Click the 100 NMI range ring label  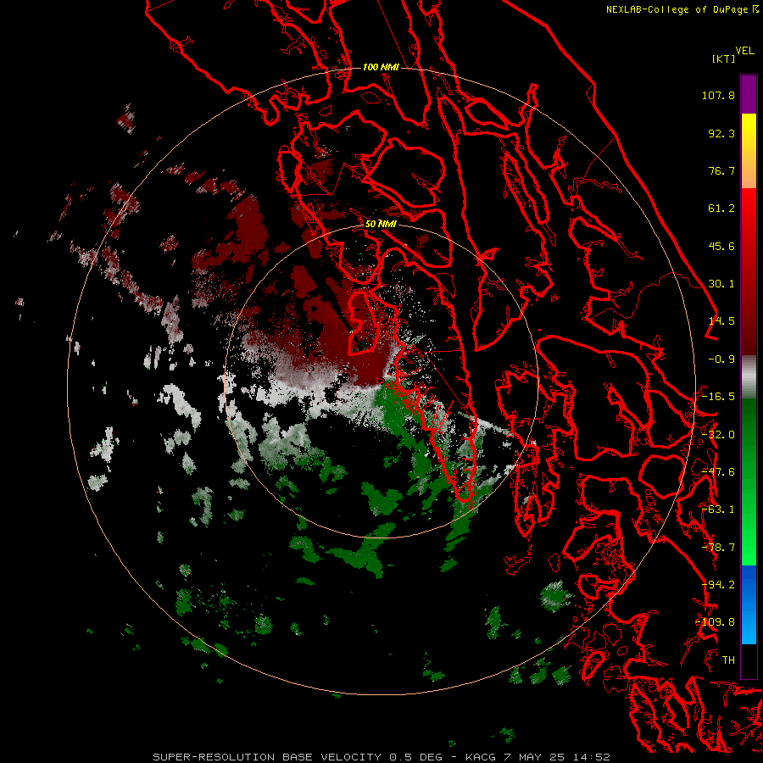381,67
